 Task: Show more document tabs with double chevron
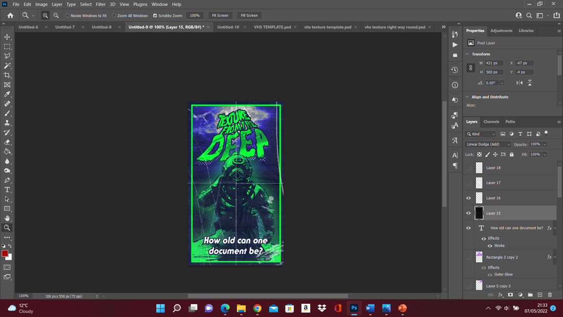[443, 27]
